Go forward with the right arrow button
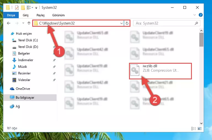Screen dimensions: 212x140 pyautogui.click(x=17, y=23)
